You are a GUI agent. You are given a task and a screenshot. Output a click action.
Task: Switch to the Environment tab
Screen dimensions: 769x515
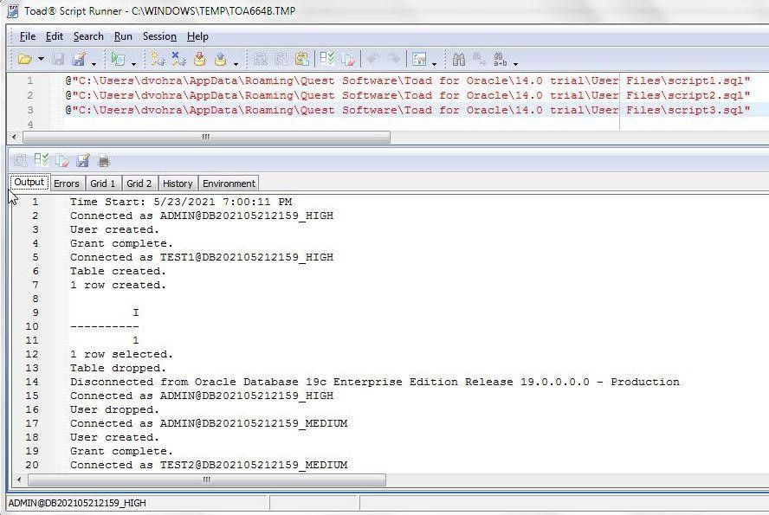tap(229, 183)
